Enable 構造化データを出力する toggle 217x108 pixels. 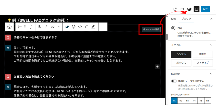(174, 81)
